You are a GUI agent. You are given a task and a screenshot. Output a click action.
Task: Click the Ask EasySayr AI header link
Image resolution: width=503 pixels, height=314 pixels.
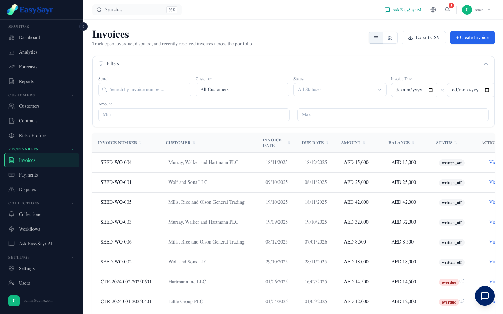click(x=403, y=10)
